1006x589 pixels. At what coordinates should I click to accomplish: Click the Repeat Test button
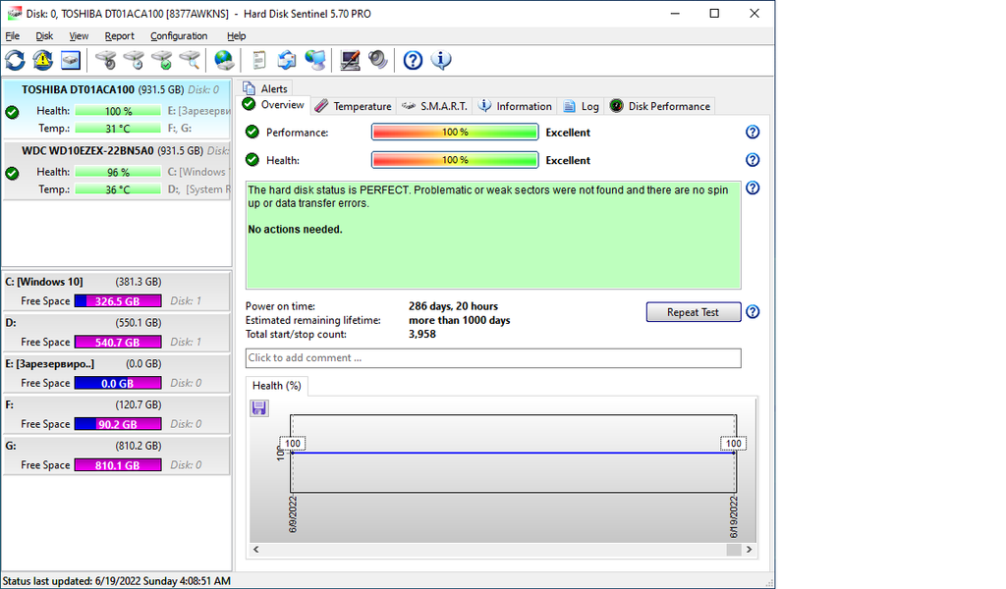pos(693,312)
